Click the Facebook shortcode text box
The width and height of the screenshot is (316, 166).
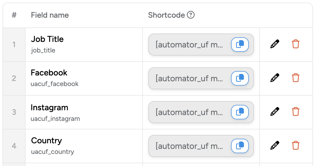tap(189, 78)
